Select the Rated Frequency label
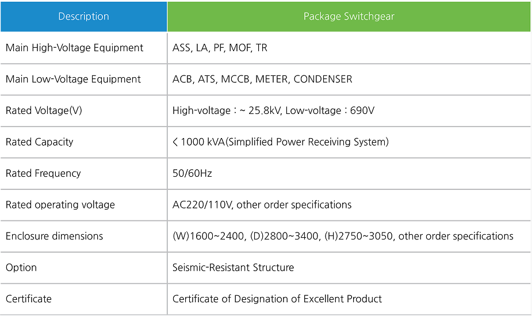This screenshot has width=532, height=316. (43, 173)
